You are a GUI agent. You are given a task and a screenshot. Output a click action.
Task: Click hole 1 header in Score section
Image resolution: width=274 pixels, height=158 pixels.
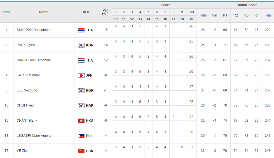click(116, 12)
